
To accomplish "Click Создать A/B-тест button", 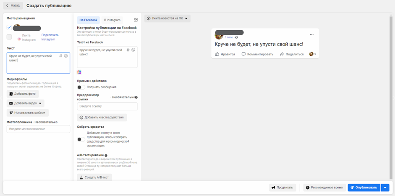I will click(94, 178).
